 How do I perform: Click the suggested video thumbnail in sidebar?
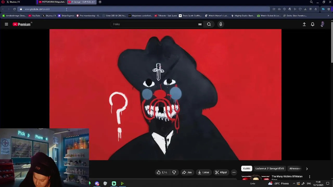click(x=256, y=177)
